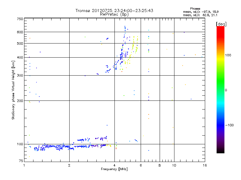This screenshot has width=241, height=180.
Task: Click the '6' frequency axis tick label
Action: point(141,165)
